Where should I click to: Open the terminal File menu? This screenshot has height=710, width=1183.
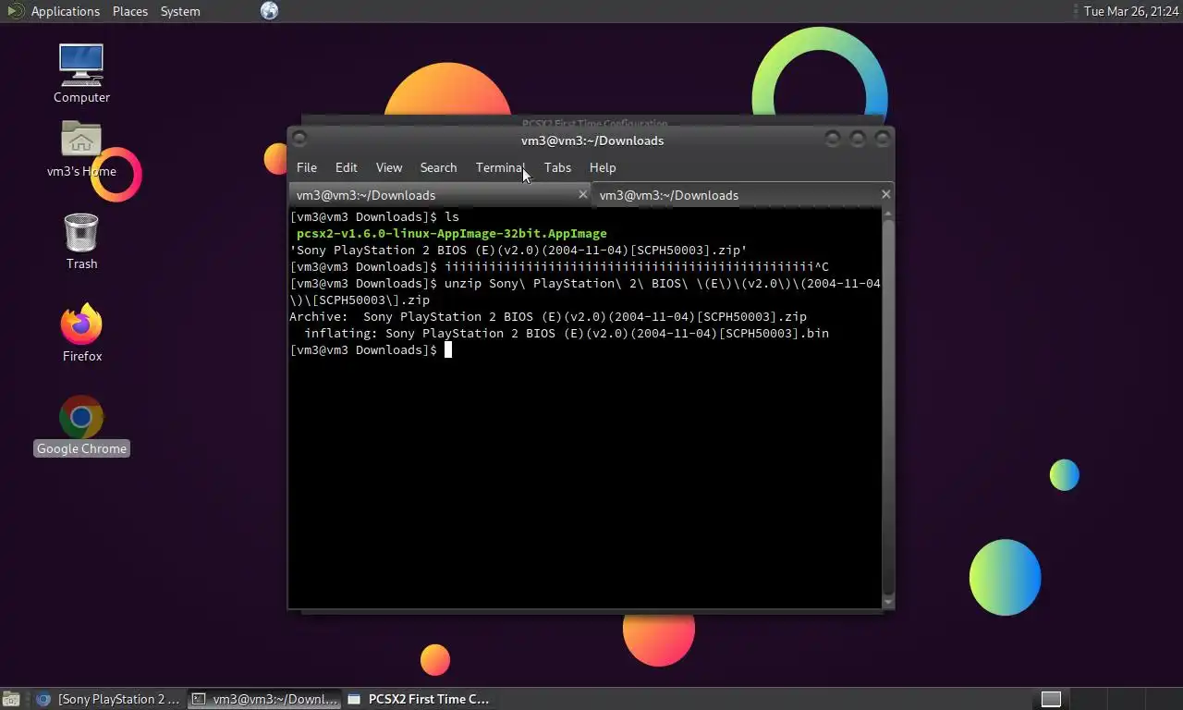click(x=306, y=167)
